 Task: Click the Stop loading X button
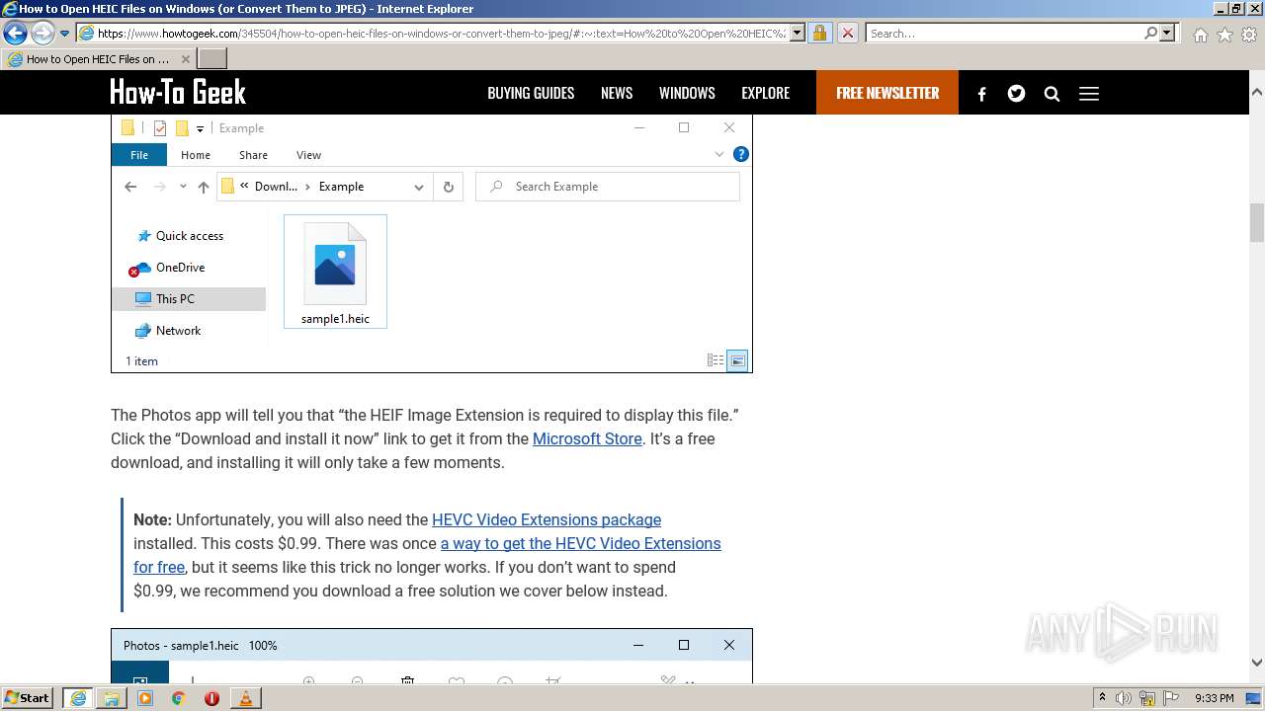(x=847, y=34)
